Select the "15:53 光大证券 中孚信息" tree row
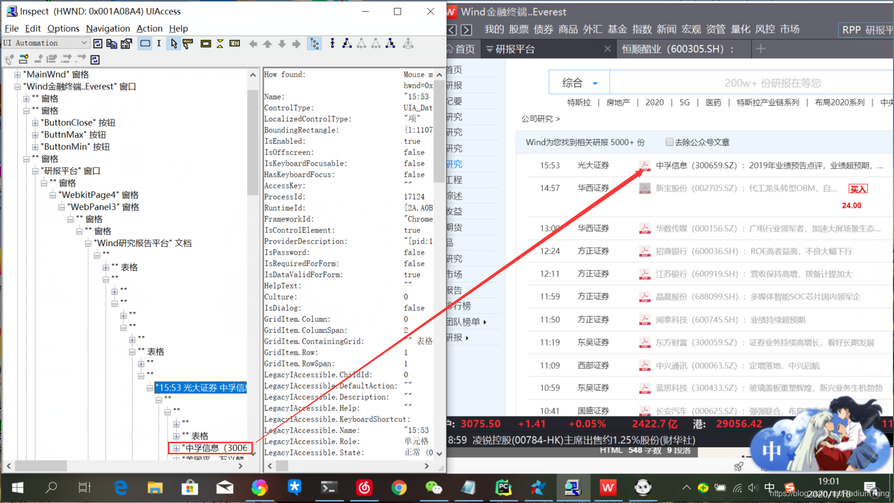 [201, 388]
